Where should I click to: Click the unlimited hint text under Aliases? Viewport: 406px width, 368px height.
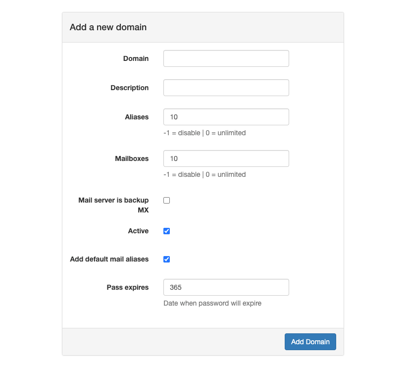[x=204, y=133]
